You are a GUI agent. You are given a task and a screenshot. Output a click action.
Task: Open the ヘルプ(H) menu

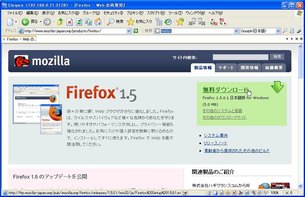click(x=215, y=13)
